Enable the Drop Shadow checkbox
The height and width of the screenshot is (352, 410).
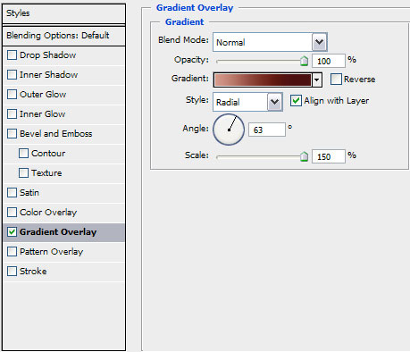tap(12, 55)
